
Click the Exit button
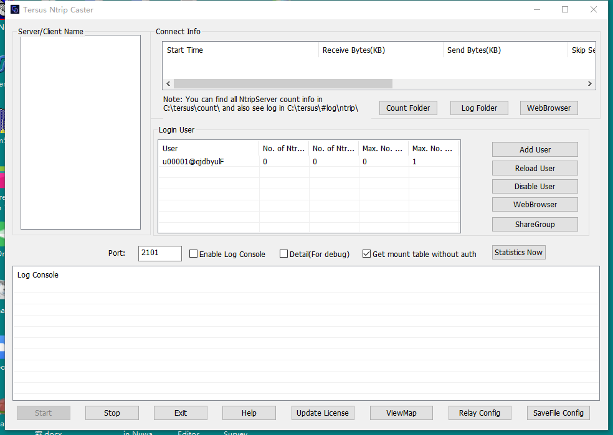181,413
